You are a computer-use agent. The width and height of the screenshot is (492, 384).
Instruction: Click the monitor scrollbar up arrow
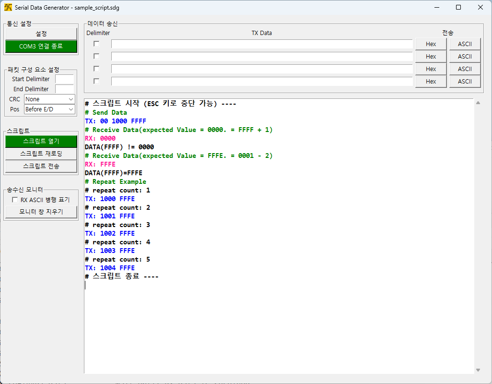tap(478, 103)
